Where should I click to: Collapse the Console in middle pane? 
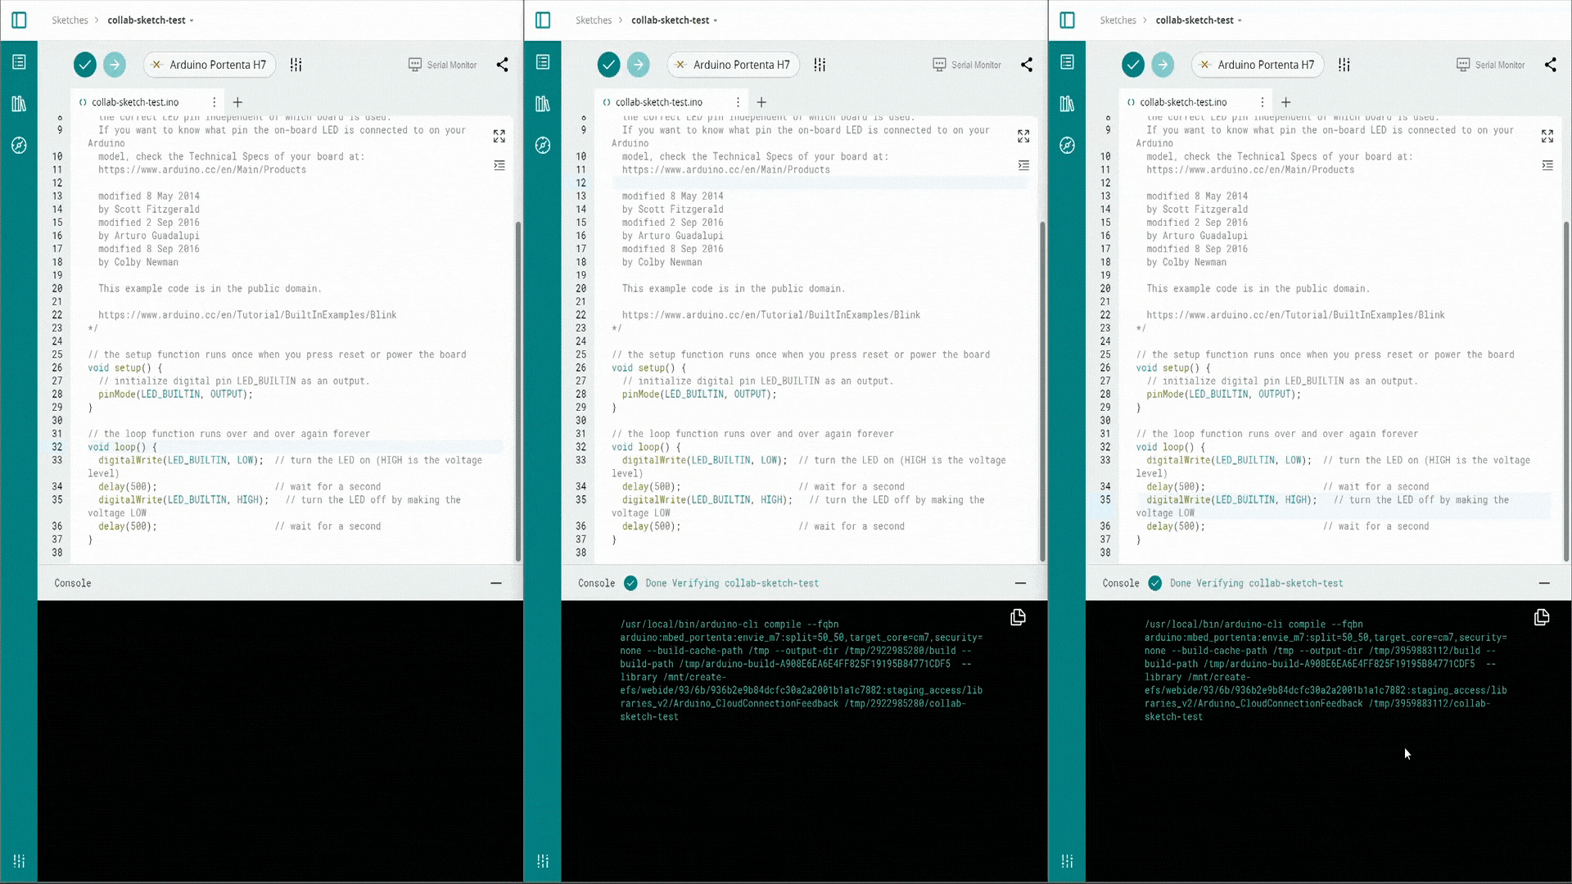1020,583
